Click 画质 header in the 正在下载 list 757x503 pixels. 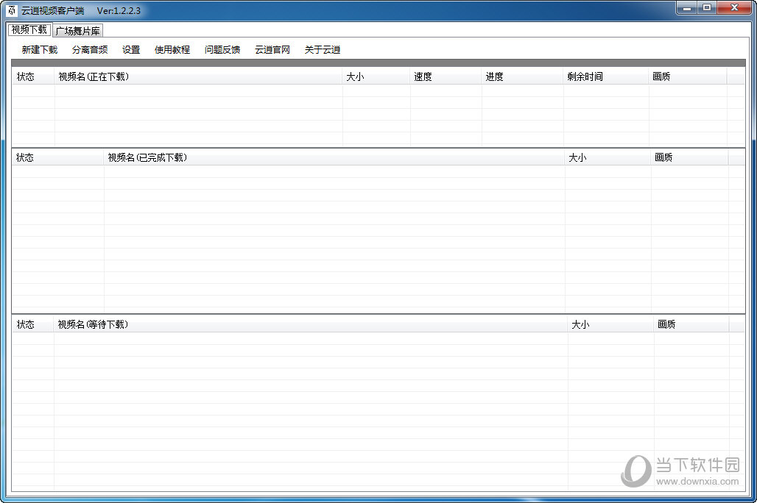click(x=688, y=76)
